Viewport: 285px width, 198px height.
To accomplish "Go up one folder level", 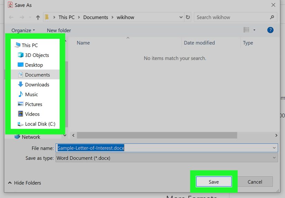I will (x=38, y=18).
